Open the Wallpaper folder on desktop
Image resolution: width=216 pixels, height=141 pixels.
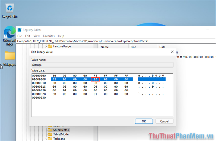point(10,59)
